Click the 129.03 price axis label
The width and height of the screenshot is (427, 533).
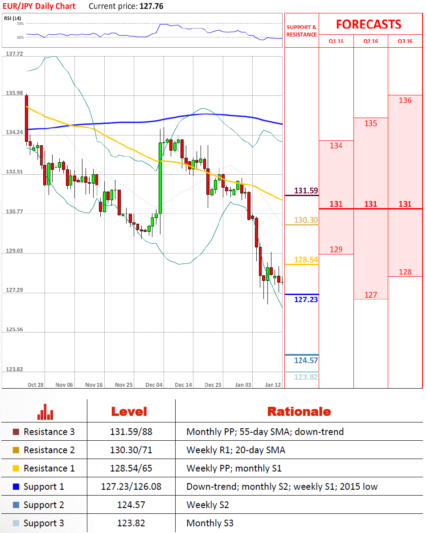[x=14, y=251]
